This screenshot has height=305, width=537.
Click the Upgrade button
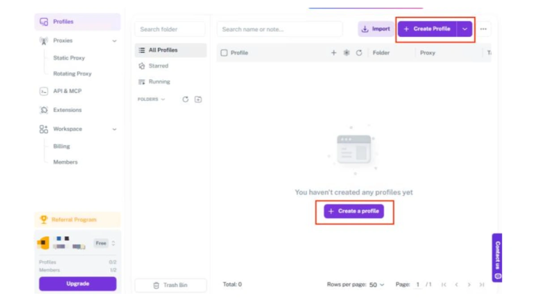click(x=77, y=284)
